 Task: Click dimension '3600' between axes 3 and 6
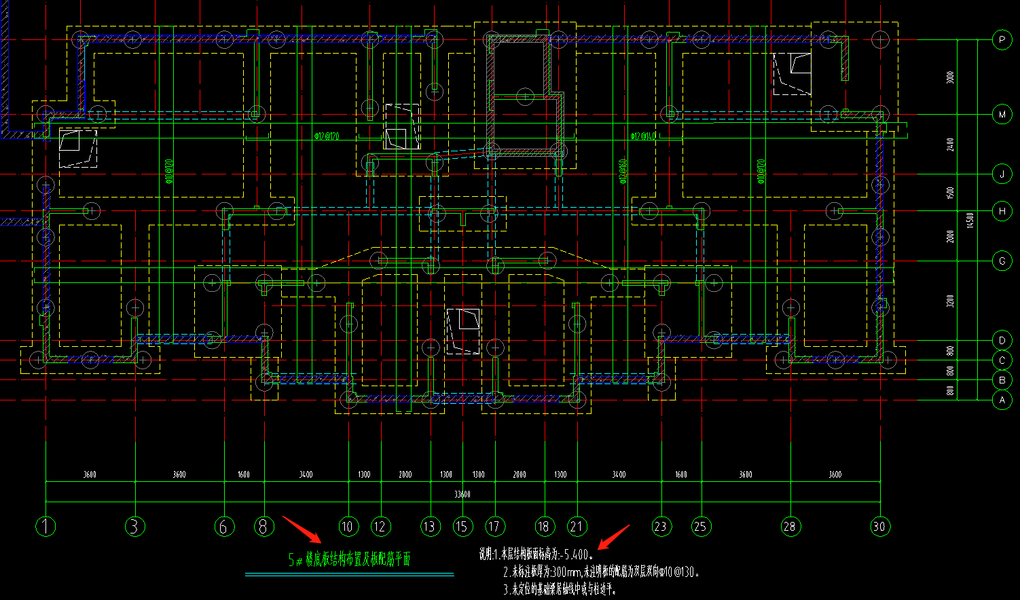pyautogui.click(x=179, y=474)
